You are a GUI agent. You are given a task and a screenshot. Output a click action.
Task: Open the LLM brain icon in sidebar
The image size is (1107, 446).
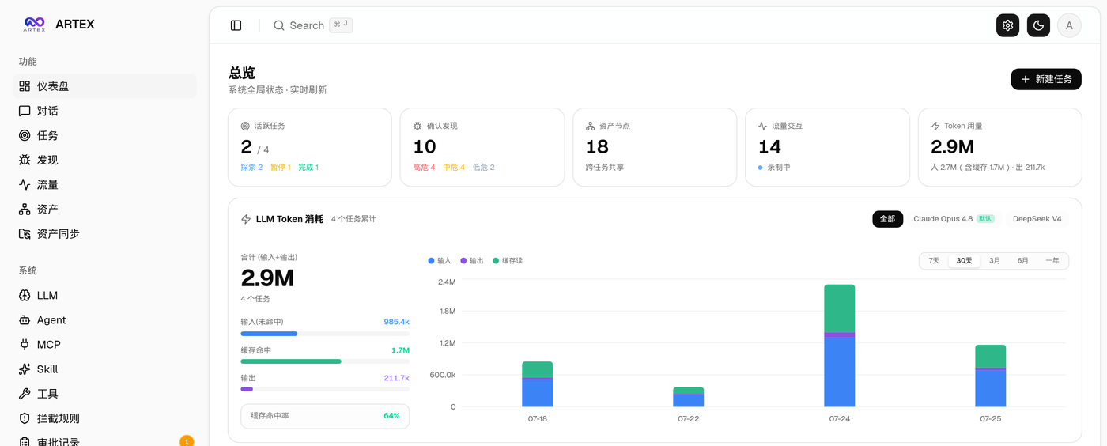[x=25, y=295]
